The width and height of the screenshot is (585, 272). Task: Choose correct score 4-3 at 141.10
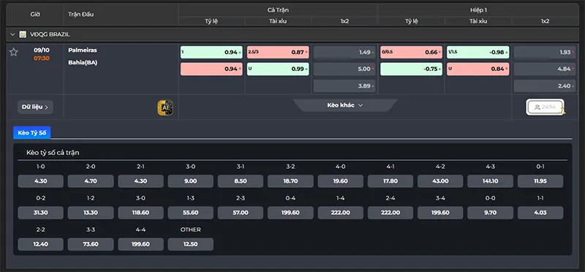[490, 181]
